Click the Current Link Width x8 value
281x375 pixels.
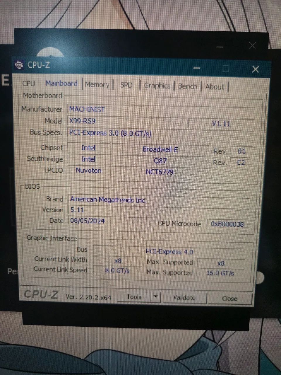click(118, 261)
